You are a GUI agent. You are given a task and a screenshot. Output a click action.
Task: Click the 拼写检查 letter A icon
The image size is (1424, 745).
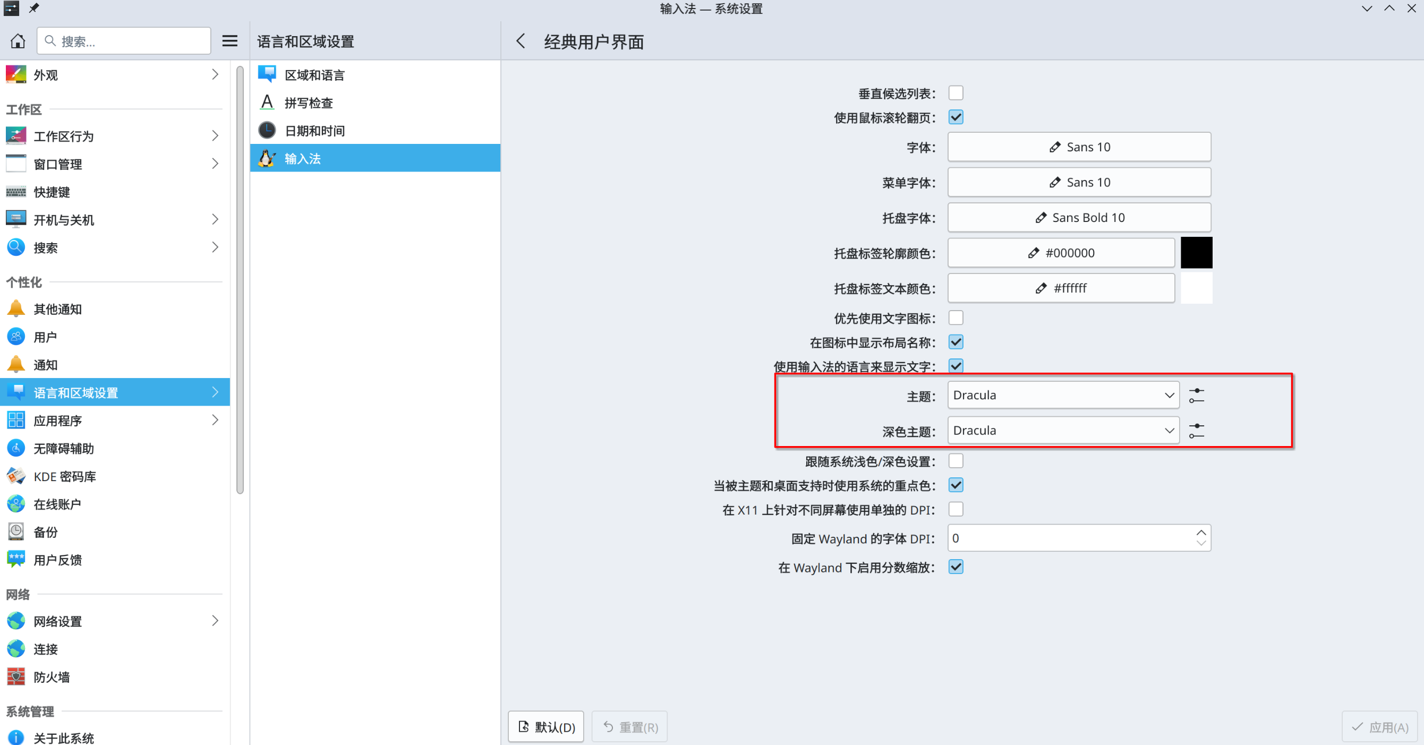pyautogui.click(x=267, y=102)
